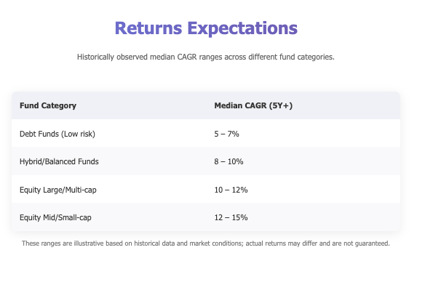Select the 8 – 10% value cell
The height and width of the screenshot is (282, 425).
coord(229,161)
